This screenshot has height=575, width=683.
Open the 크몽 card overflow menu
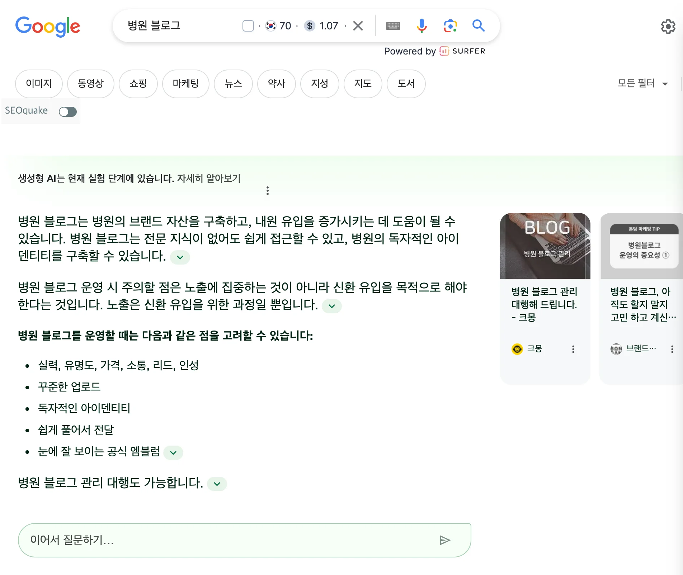pos(574,349)
